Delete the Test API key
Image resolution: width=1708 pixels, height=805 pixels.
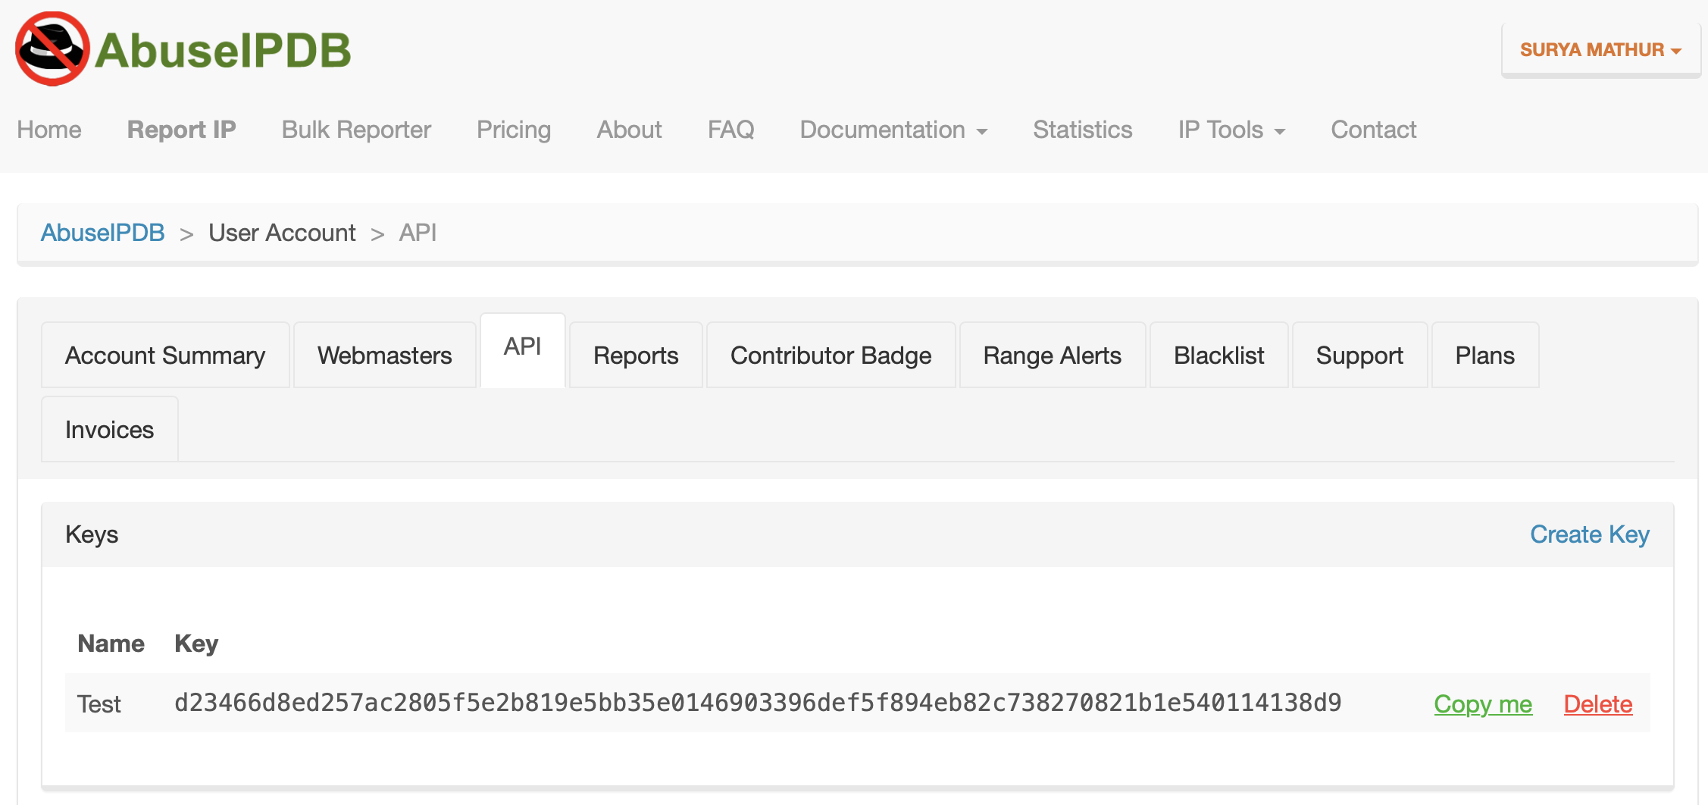pyautogui.click(x=1598, y=703)
